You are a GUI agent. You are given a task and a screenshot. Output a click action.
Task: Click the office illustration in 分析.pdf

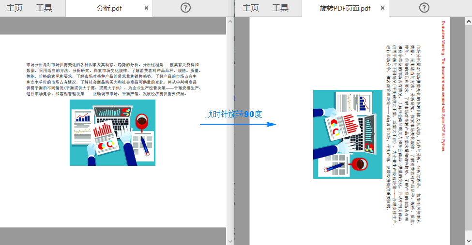pyautogui.click(x=113, y=132)
